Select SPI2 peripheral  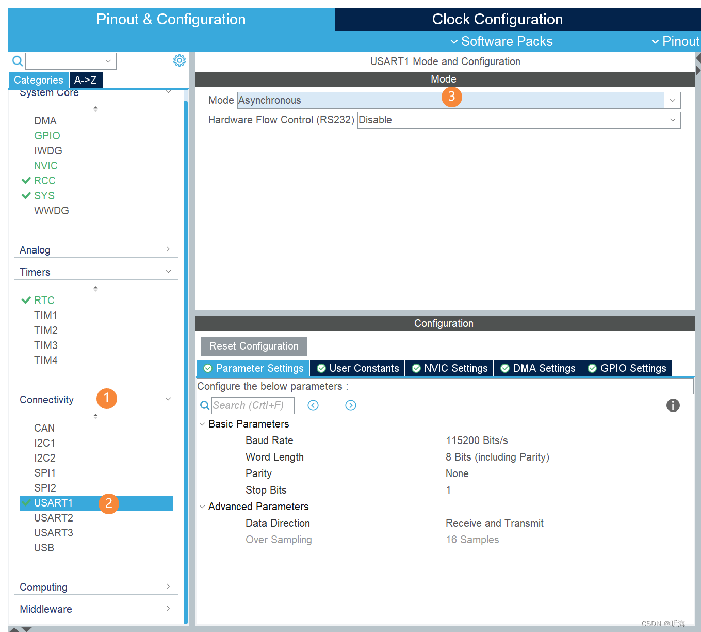pyautogui.click(x=45, y=488)
